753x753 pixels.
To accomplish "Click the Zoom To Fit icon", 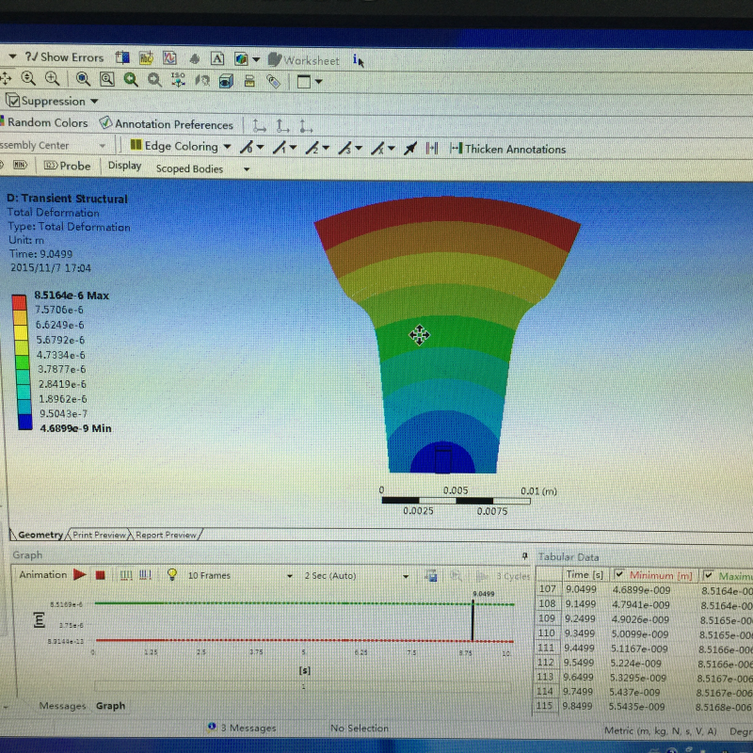I will (x=83, y=79).
